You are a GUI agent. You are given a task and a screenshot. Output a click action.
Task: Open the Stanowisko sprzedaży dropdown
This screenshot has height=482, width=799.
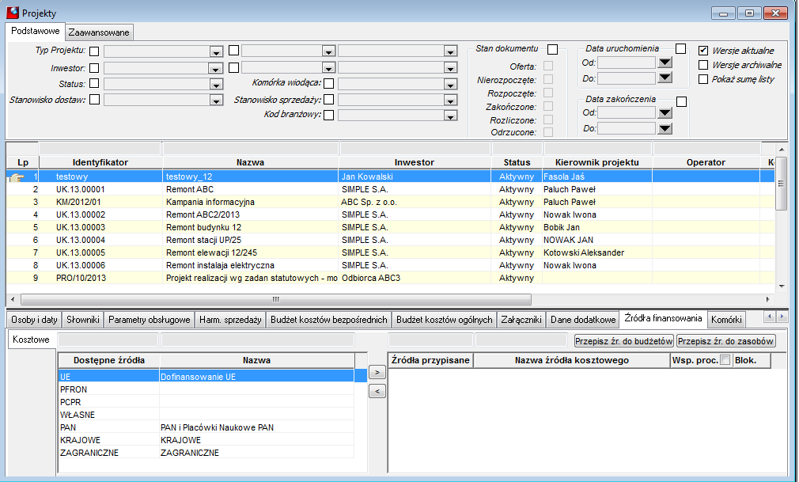coord(450,101)
